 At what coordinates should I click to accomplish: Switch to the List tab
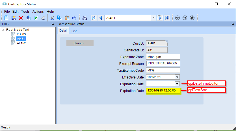pyautogui.click(x=74, y=31)
